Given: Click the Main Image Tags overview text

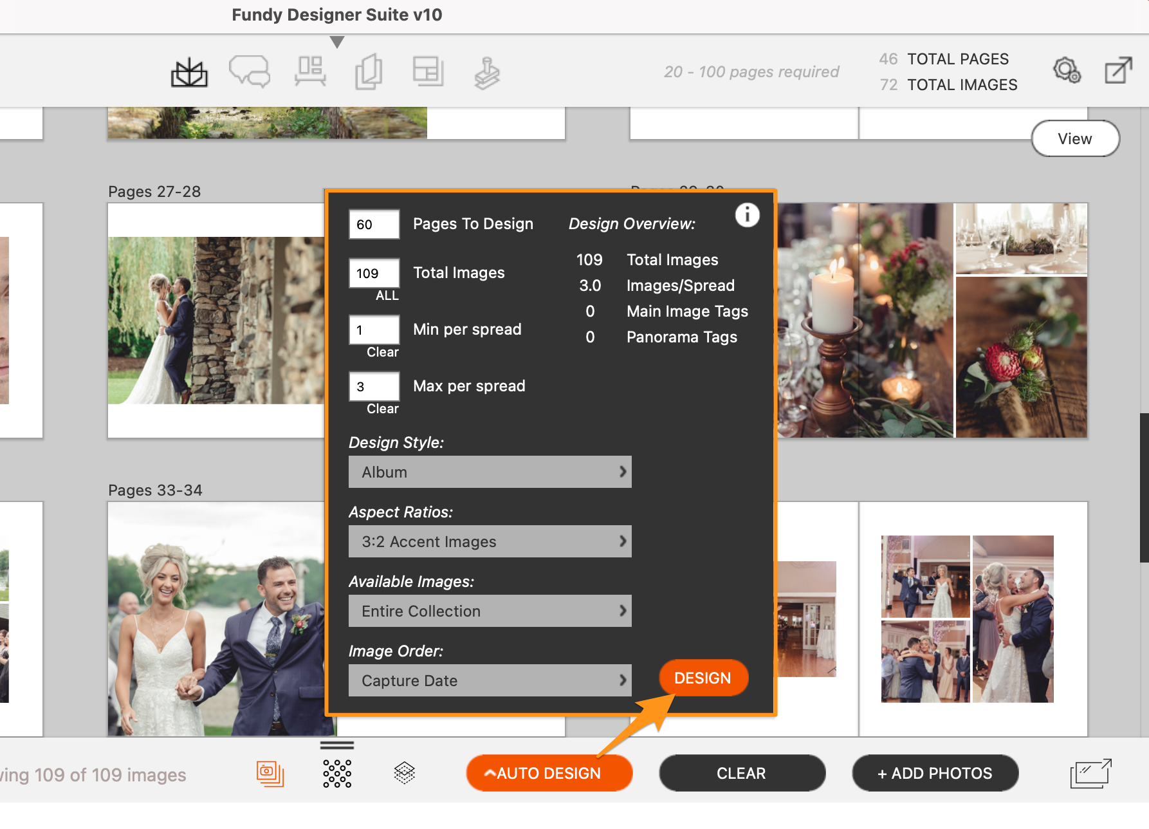Looking at the screenshot, I should (687, 312).
